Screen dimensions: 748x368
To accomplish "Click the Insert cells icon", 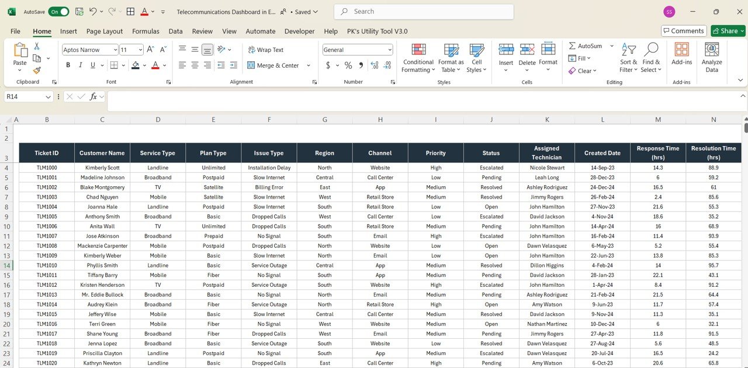I will click(506, 50).
